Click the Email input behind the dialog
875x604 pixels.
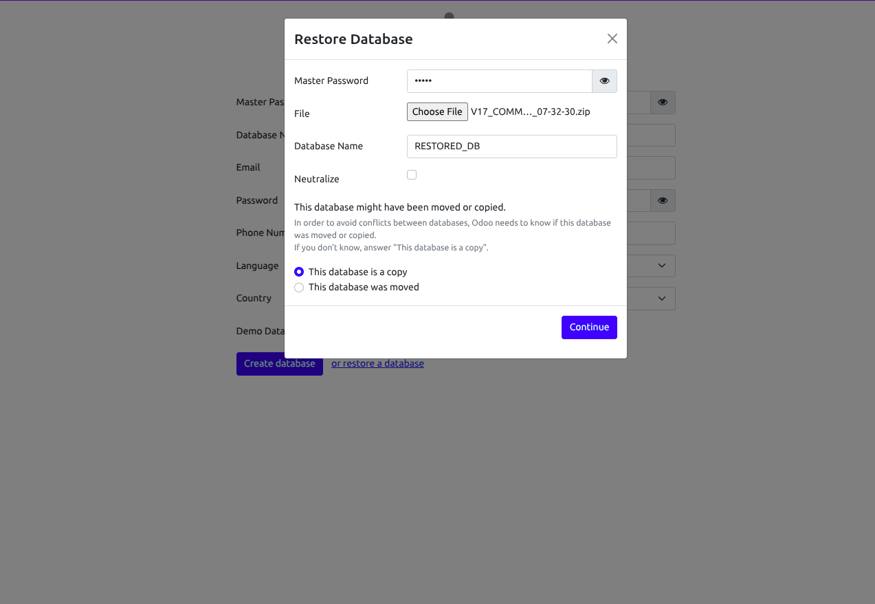(650, 168)
